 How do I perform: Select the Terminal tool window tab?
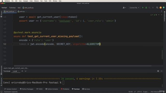coord(76,89)
